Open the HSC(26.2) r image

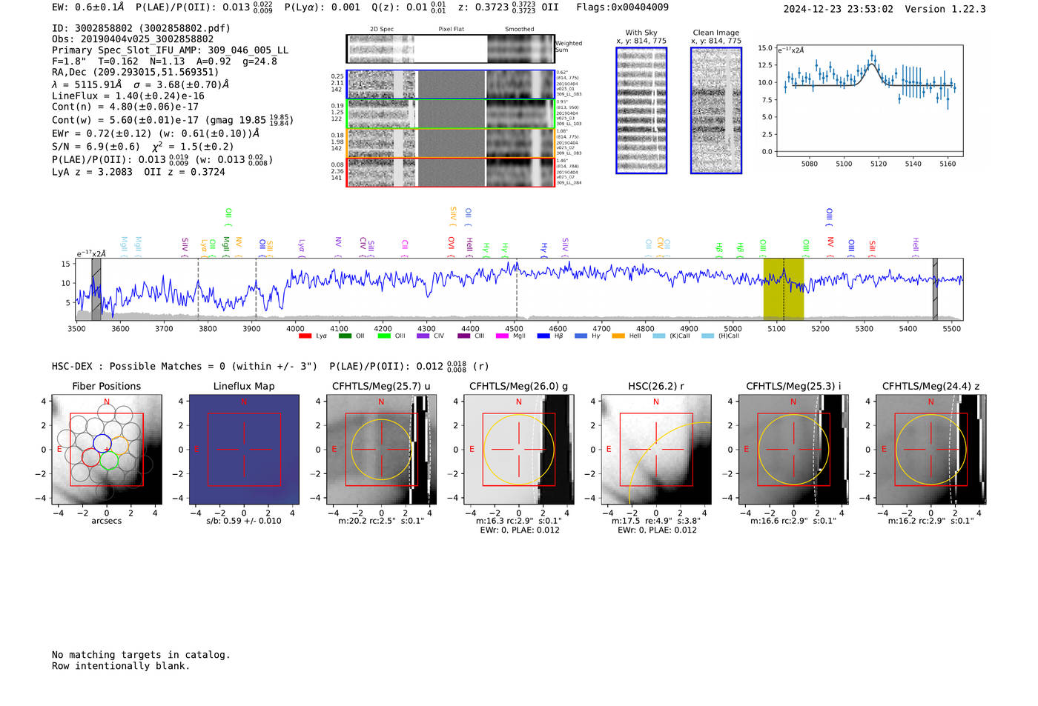click(x=656, y=450)
